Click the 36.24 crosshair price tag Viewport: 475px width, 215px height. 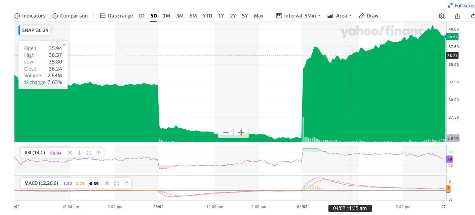pos(452,56)
